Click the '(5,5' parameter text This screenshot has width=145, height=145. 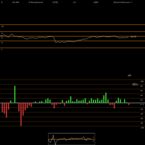coord(75,2)
